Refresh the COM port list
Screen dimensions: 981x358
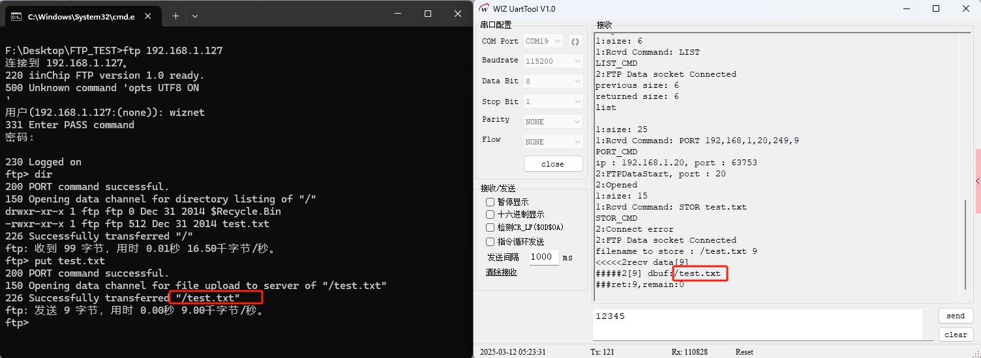[575, 41]
